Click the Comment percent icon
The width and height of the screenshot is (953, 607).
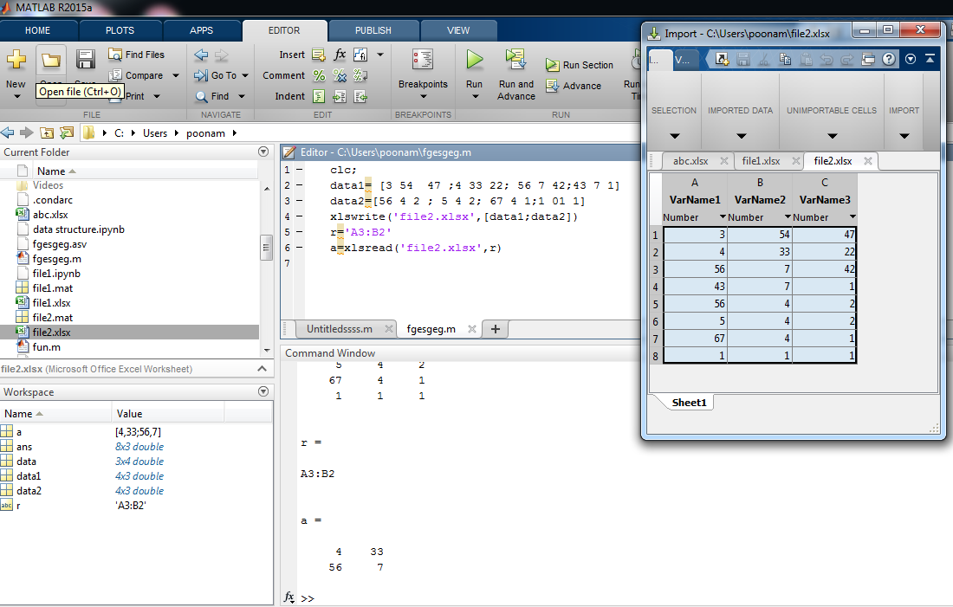tap(319, 75)
